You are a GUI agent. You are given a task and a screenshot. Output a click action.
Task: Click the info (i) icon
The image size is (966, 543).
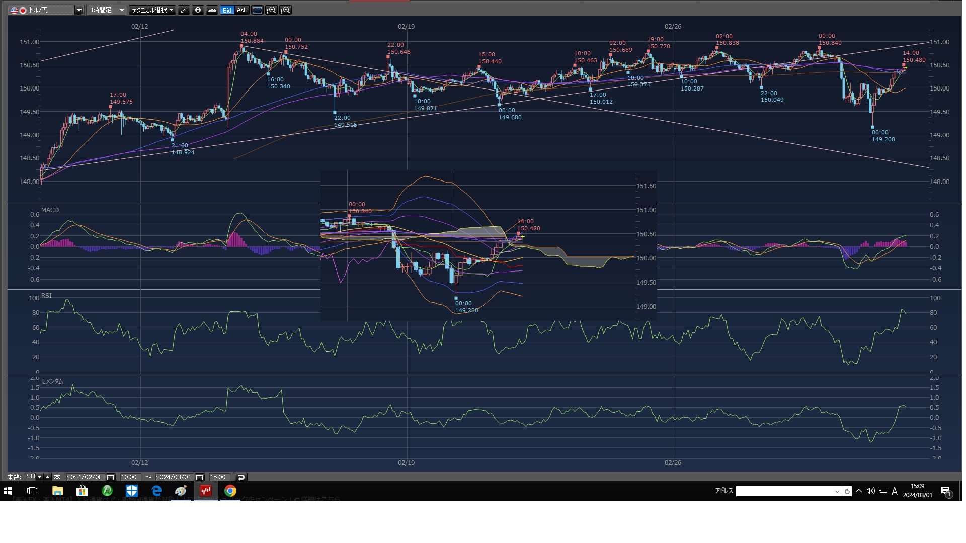click(198, 10)
